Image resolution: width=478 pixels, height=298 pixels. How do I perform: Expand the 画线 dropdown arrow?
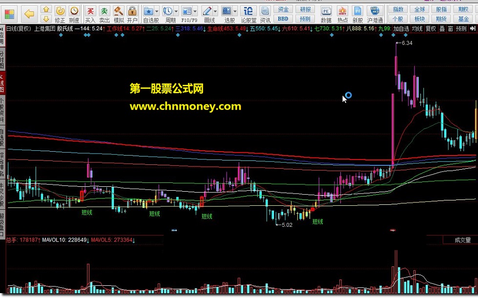[x=215, y=12]
